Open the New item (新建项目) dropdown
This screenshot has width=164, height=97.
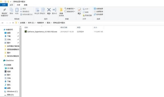coord(70,8)
